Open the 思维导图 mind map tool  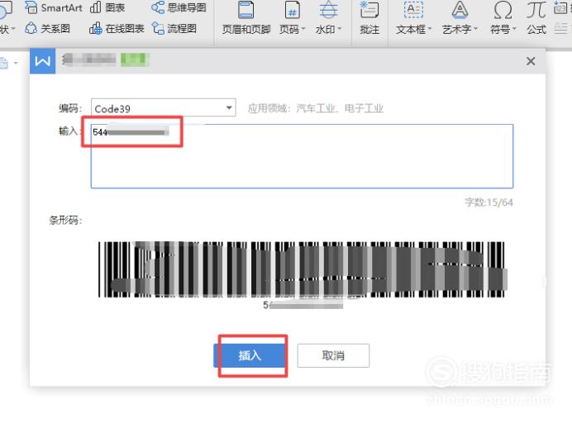(x=179, y=7)
